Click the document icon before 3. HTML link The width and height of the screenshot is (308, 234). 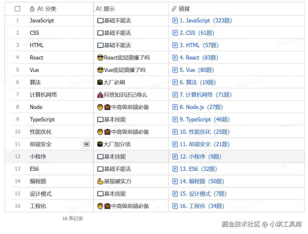pos(175,45)
